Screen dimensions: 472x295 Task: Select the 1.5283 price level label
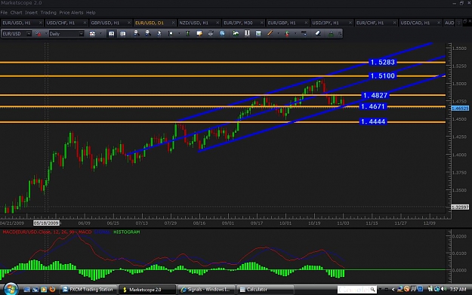click(382, 63)
